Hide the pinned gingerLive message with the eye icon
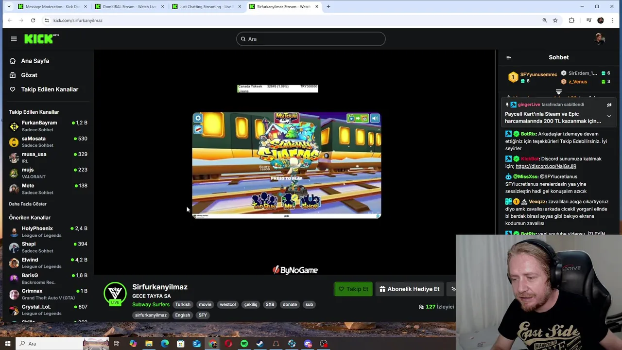The image size is (622, 350). [x=609, y=105]
